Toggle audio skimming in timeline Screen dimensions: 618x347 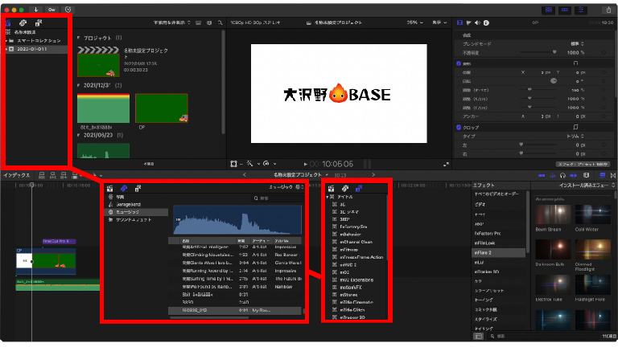pos(553,175)
